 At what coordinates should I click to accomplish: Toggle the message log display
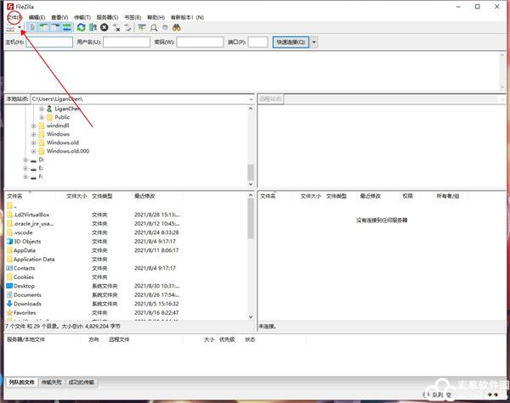(x=32, y=27)
